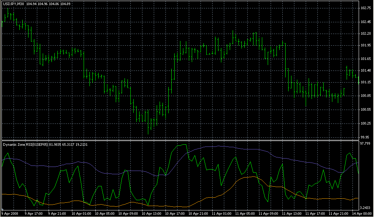Click the 102.20 price axis value
Screen dimensions: 374x217
point(365,33)
